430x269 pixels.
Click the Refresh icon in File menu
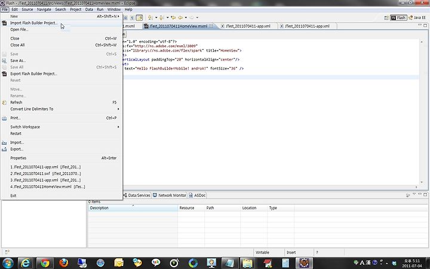[4, 102]
